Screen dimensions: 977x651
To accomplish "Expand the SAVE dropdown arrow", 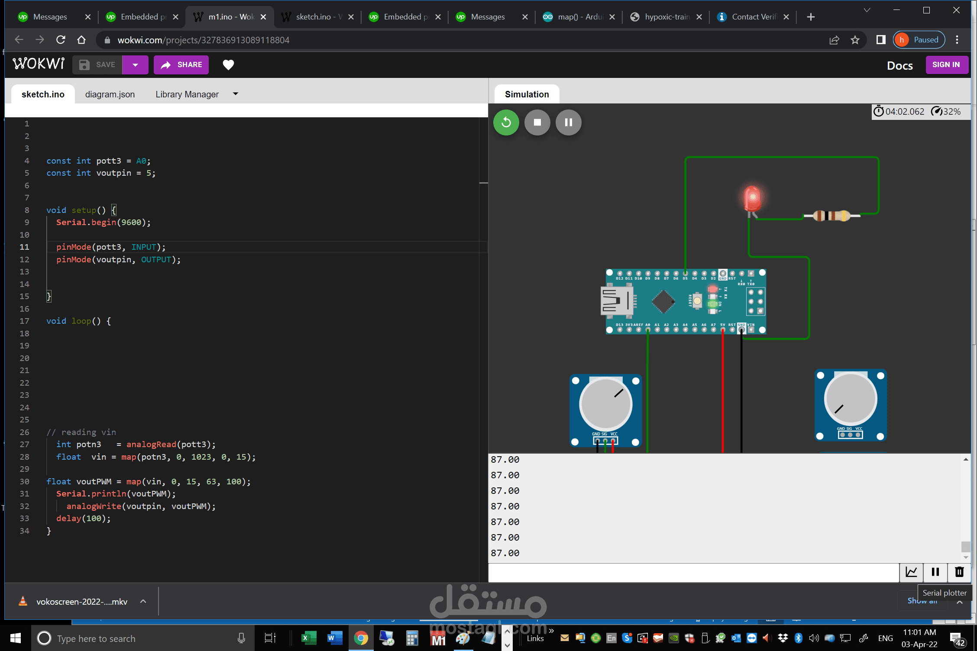I will [135, 65].
